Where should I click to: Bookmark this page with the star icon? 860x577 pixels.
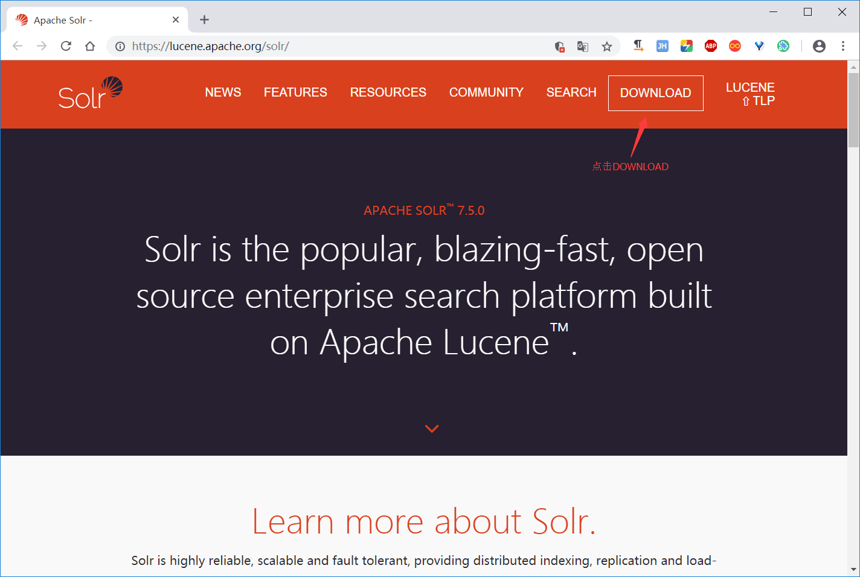click(607, 46)
